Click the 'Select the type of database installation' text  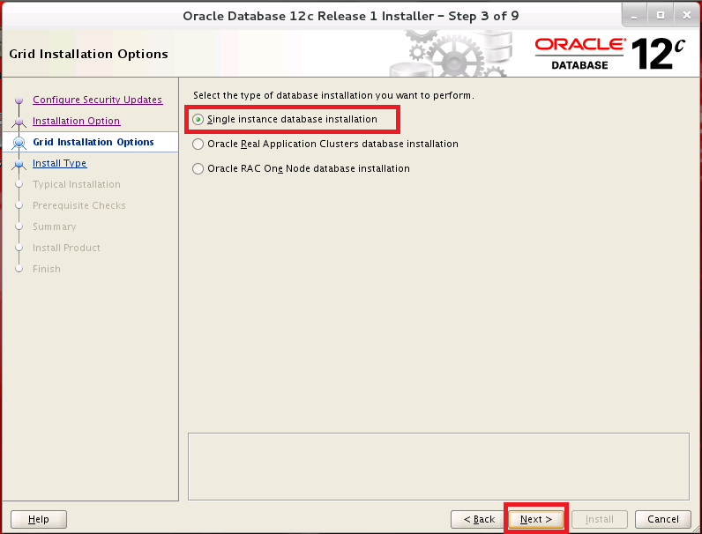click(333, 95)
